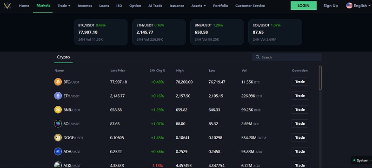Click the SOL low value 85.32
The width and height of the screenshot is (372, 168).
coord(213,124)
